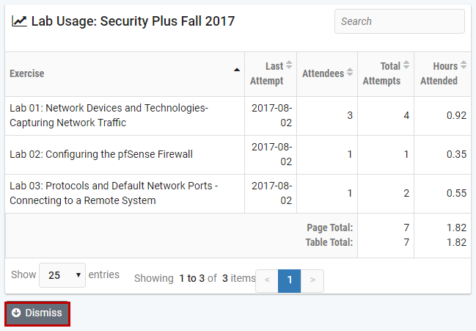The width and height of the screenshot is (476, 331).
Task: Click Lab 01 hours attended value 0.92
Action: click(x=456, y=115)
